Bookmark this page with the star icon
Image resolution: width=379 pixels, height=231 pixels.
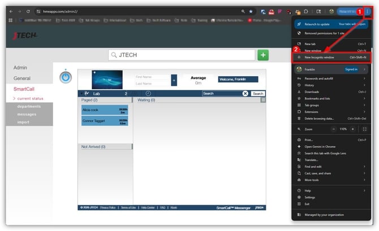[x=251, y=11]
